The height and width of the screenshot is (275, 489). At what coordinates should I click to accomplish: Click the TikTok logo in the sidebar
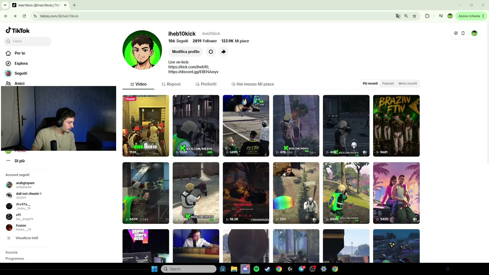point(18,31)
